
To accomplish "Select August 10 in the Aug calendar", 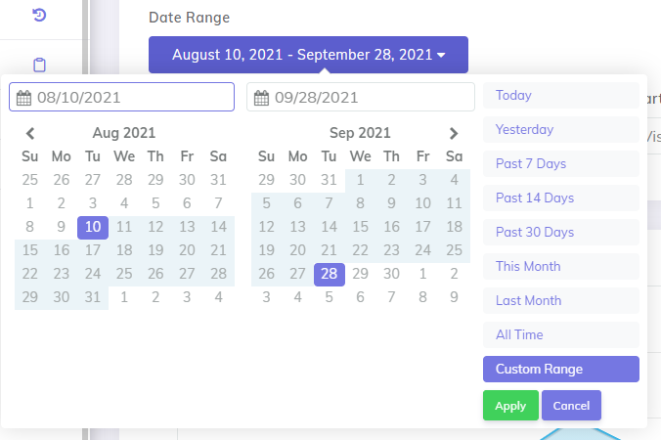I will point(93,227).
